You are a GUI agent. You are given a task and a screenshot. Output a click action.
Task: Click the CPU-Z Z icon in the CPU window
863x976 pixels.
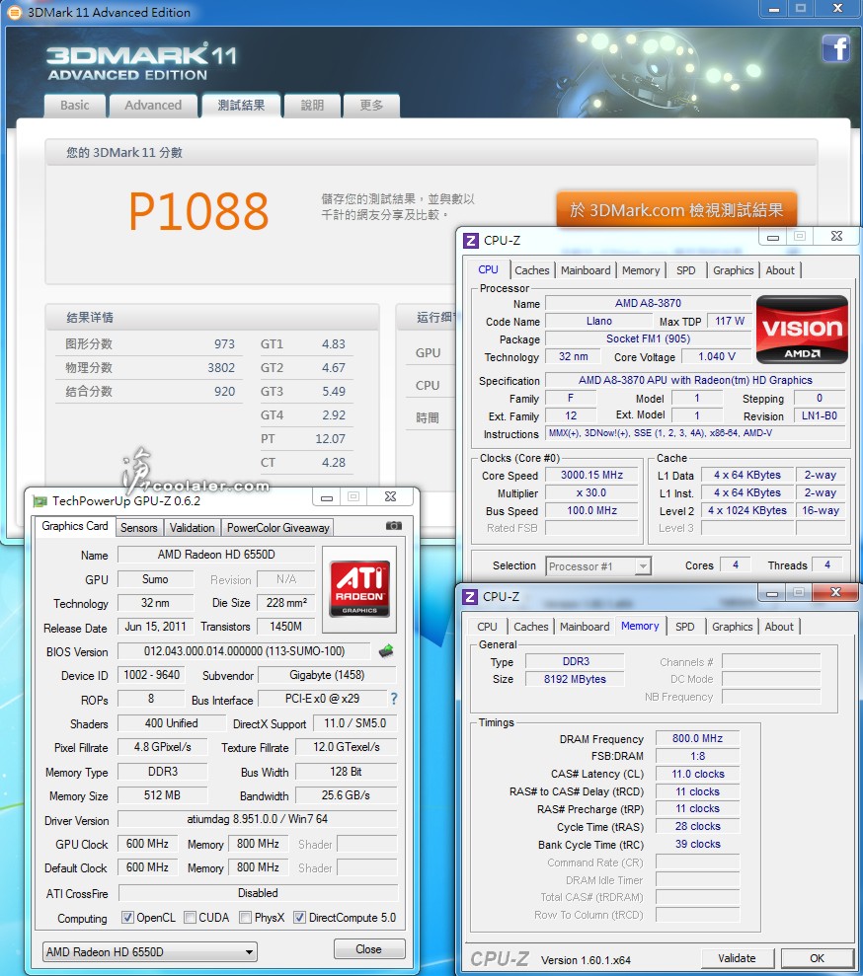pyautogui.click(x=471, y=240)
